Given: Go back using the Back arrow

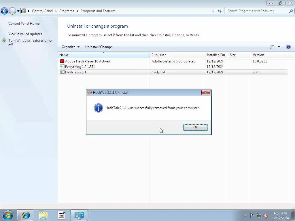Looking at the screenshot, I should point(4,11).
